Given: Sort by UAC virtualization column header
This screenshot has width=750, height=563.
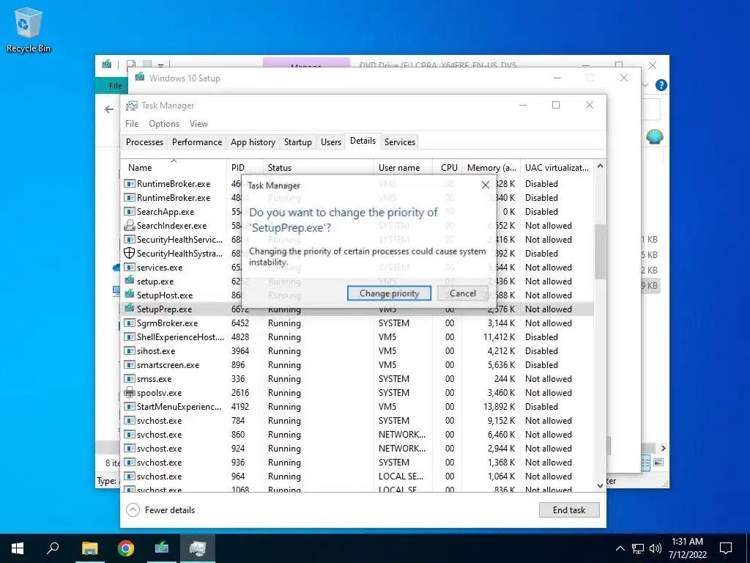Looking at the screenshot, I should [557, 168].
